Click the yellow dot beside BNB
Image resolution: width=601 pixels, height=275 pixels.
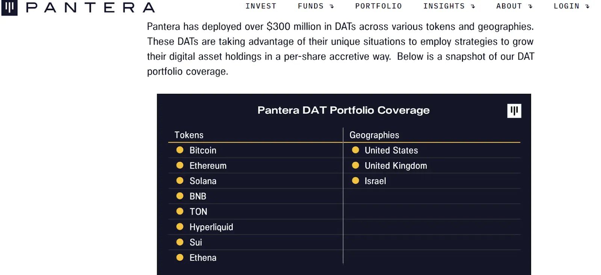pos(180,196)
